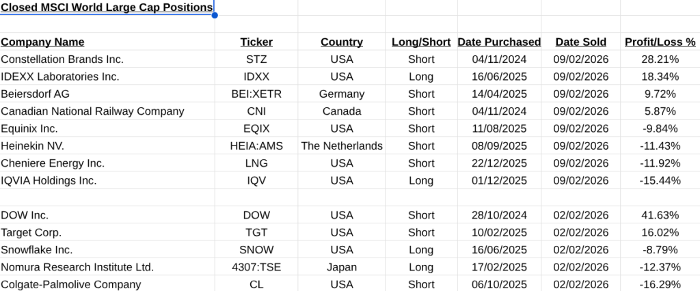Select the Long/Short header cell
700x291 pixels.
421,42
